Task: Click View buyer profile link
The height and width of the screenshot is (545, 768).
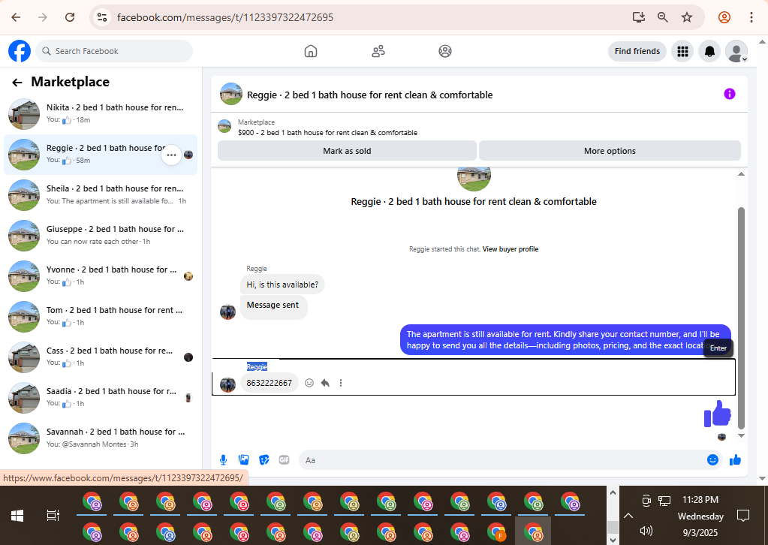Action: pyautogui.click(x=510, y=249)
